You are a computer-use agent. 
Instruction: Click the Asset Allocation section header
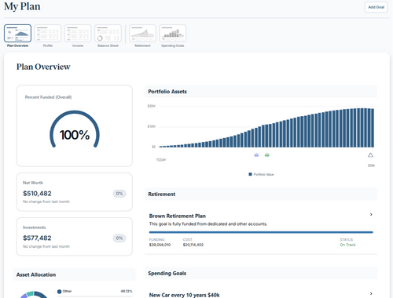pos(75,274)
